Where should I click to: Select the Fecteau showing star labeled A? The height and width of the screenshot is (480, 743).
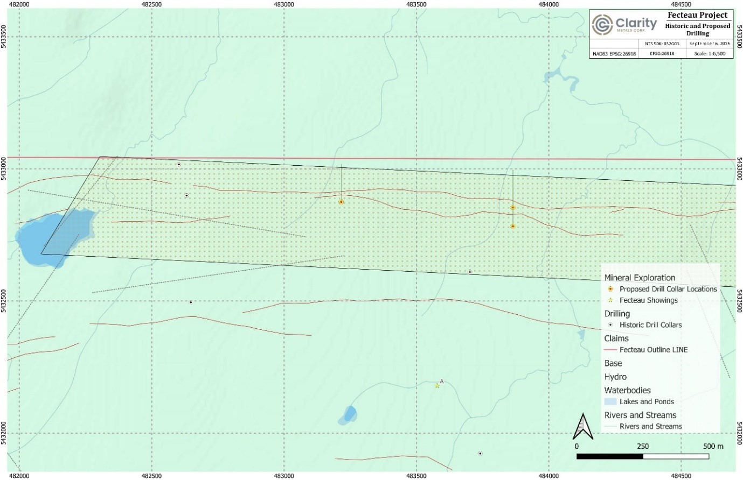click(437, 386)
